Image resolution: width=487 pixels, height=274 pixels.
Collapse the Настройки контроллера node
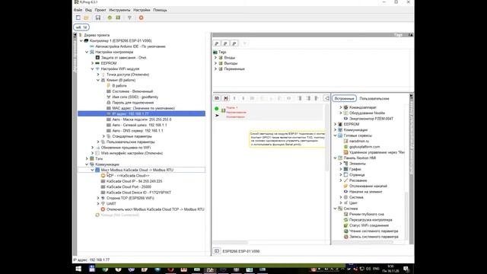[87, 52]
